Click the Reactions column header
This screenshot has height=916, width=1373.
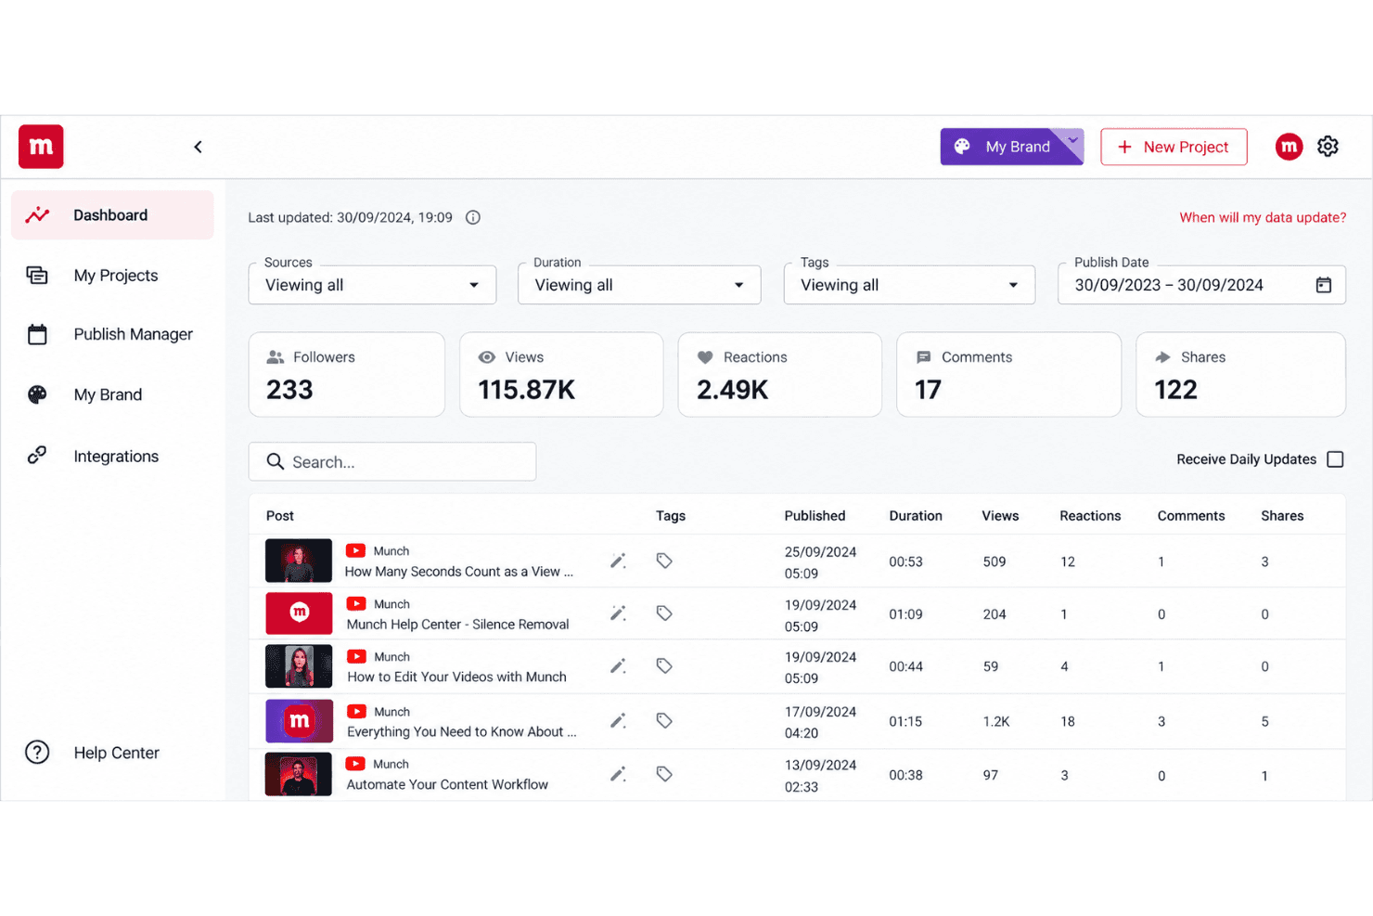coord(1090,516)
